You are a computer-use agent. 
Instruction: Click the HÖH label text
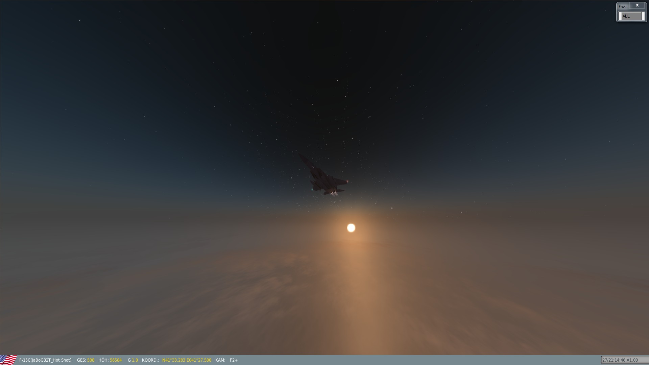tap(103, 360)
